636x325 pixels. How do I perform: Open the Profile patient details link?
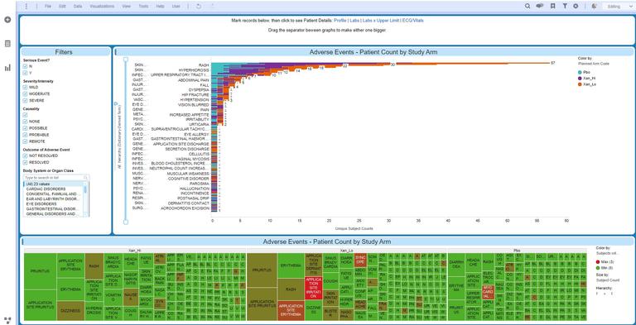[340, 21]
